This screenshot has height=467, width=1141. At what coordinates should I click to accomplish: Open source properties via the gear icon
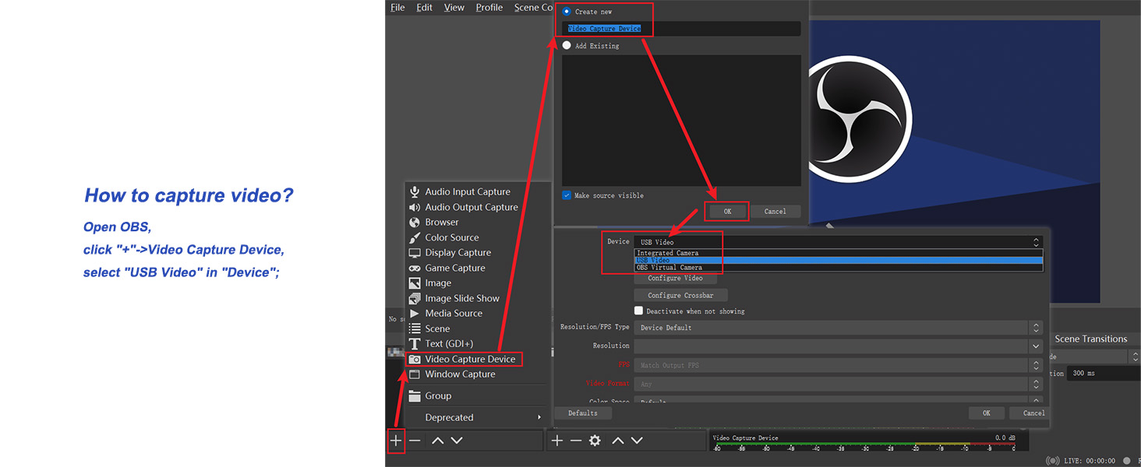[595, 441]
